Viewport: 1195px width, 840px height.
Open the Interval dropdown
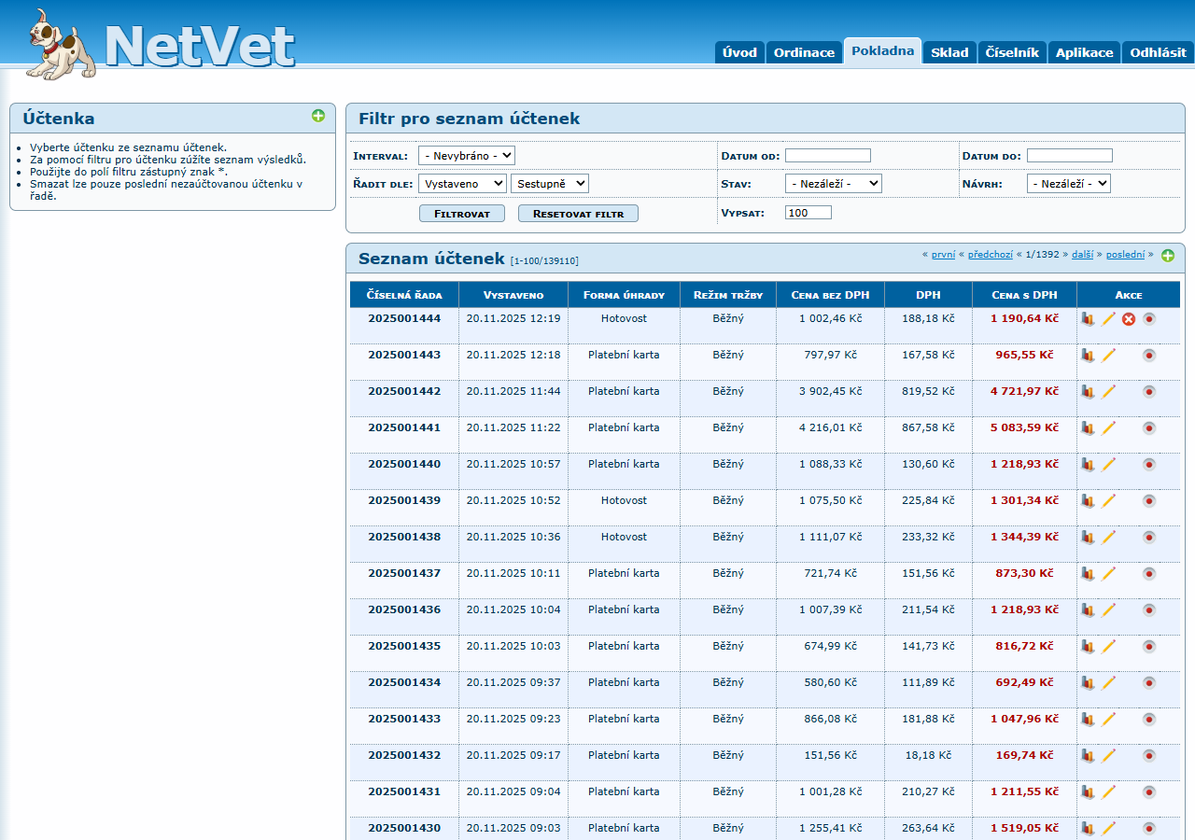pos(467,156)
